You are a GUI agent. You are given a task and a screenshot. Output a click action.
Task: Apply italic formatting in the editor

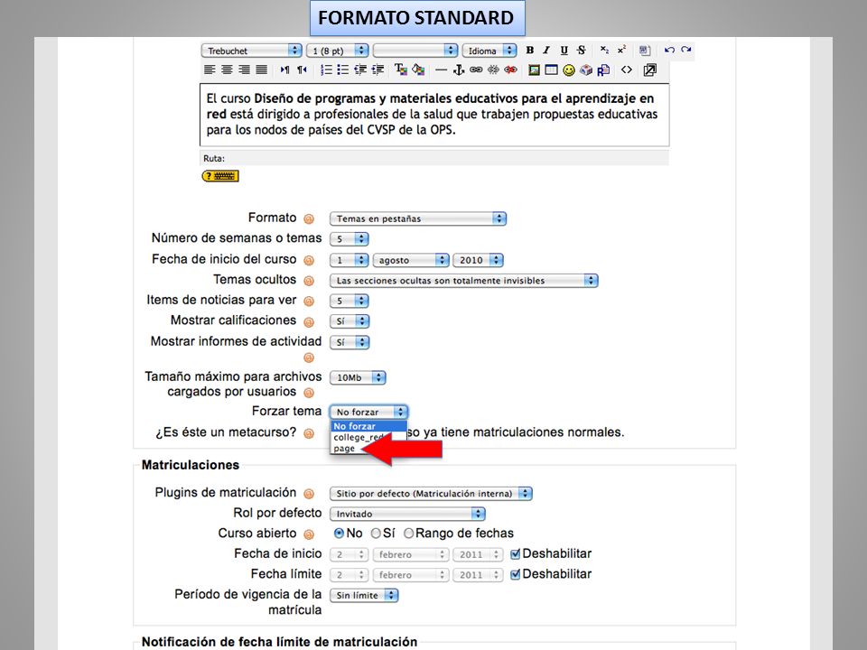pos(546,51)
